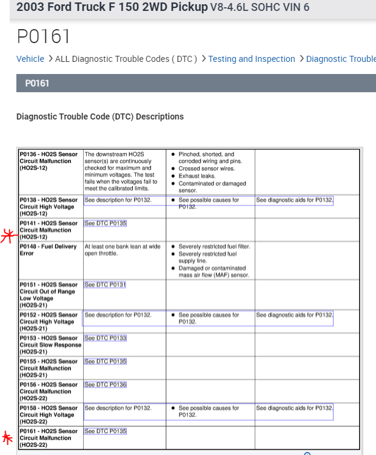This screenshot has width=376, height=455.
Task: Follow See DTC P0135 link in P0155 row
Action: point(106,362)
